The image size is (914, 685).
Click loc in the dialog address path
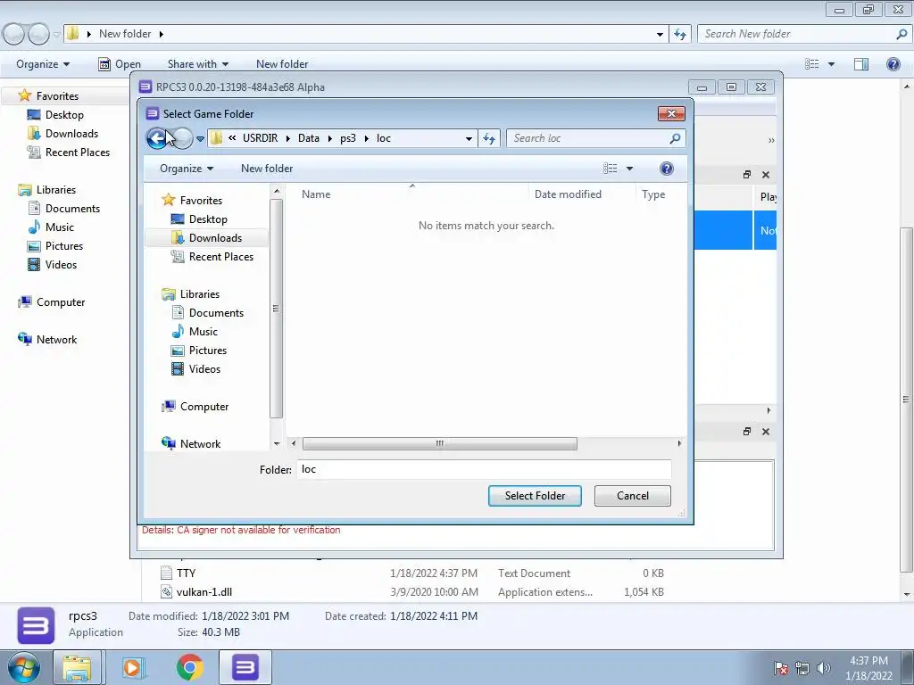click(x=384, y=138)
